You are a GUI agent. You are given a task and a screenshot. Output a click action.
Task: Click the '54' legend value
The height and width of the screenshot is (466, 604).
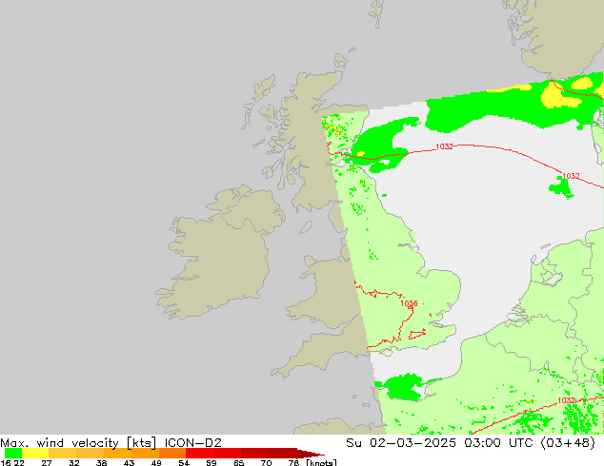(184, 462)
